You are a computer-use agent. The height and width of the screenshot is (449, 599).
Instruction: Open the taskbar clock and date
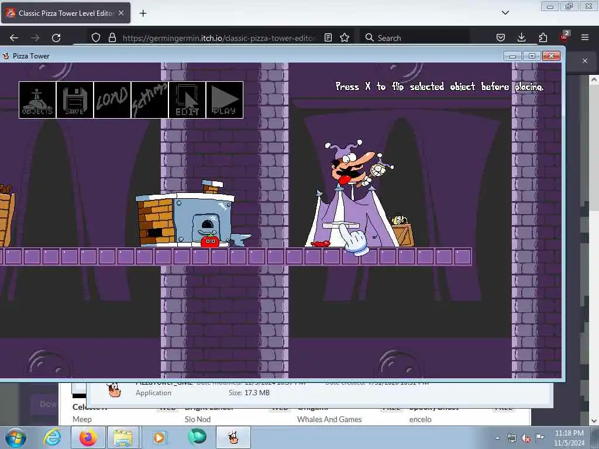[569, 438]
